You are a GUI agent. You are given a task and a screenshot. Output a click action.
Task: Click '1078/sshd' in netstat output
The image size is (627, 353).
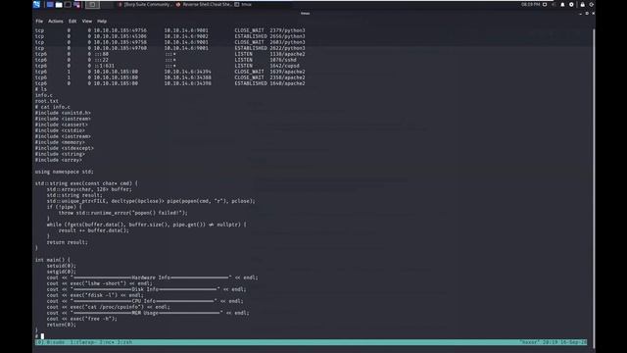[x=283, y=60]
